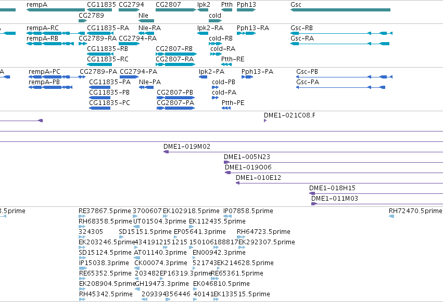Click the CG2789-RA transcript label
Image resolution: width=443 pixels, height=302 pixels.
(97, 38)
